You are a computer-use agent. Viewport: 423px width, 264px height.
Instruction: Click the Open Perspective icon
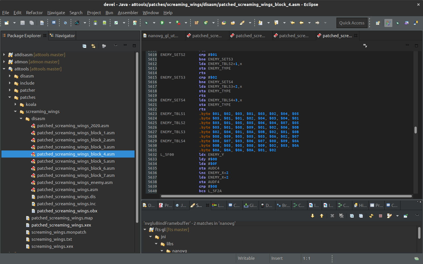click(x=378, y=23)
